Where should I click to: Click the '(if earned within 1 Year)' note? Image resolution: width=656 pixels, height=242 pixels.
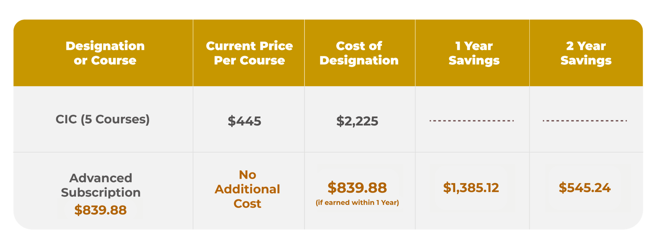point(357,203)
